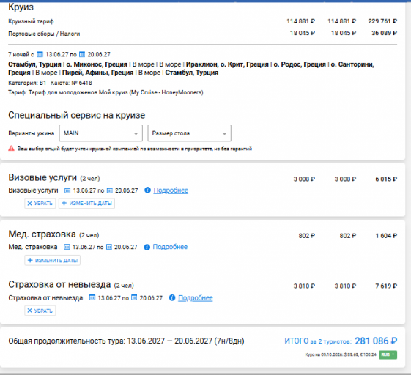Click Визовые услуги end date calendar icon
This screenshot has width=411, height=375.
110,190
